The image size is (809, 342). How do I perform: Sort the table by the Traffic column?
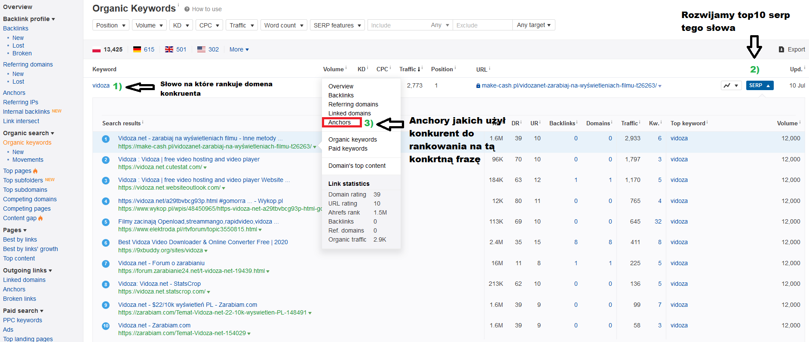click(409, 69)
